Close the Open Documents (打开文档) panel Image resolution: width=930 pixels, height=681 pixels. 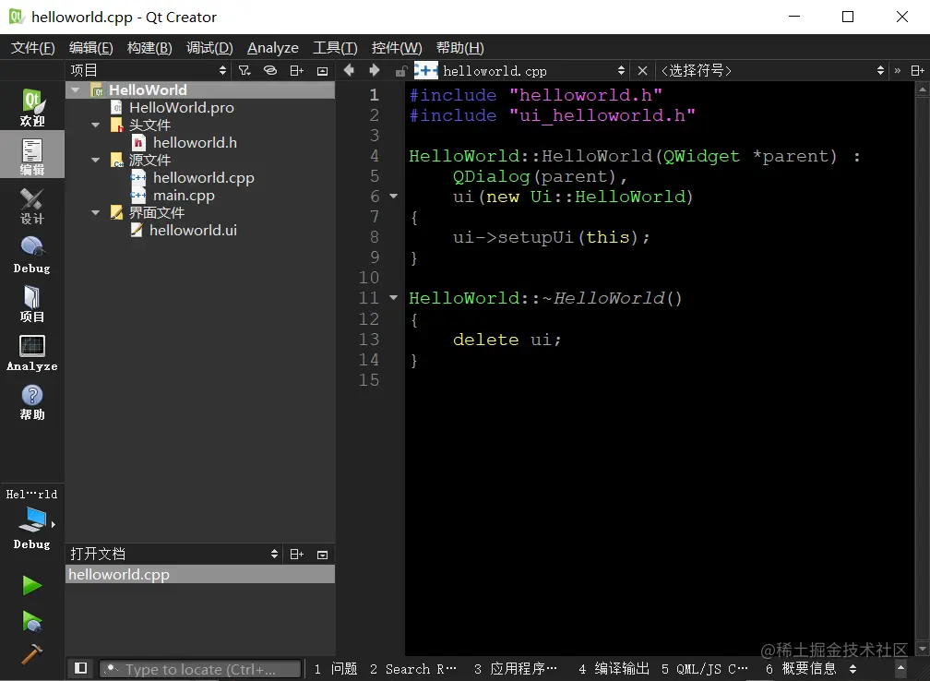[x=323, y=554]
